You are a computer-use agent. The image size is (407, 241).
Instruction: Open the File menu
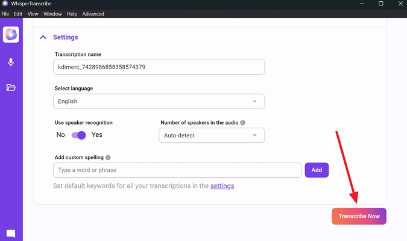coord(5,14)
